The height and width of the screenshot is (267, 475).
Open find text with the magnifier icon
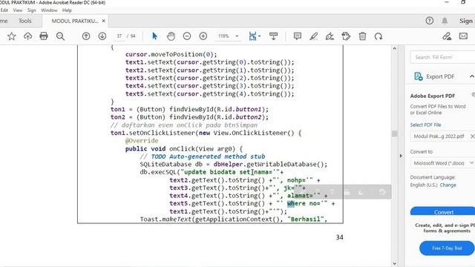60,36
